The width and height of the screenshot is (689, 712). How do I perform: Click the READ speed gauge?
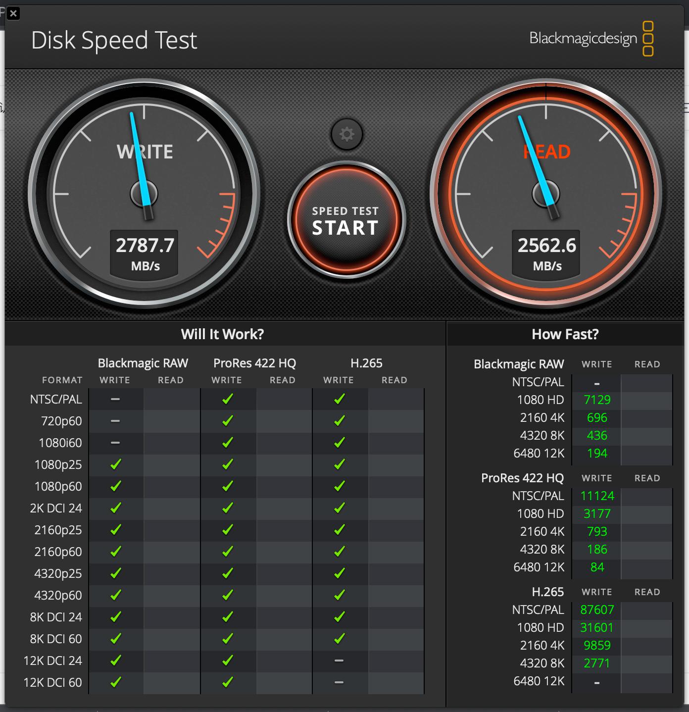(x=546, y=193)
